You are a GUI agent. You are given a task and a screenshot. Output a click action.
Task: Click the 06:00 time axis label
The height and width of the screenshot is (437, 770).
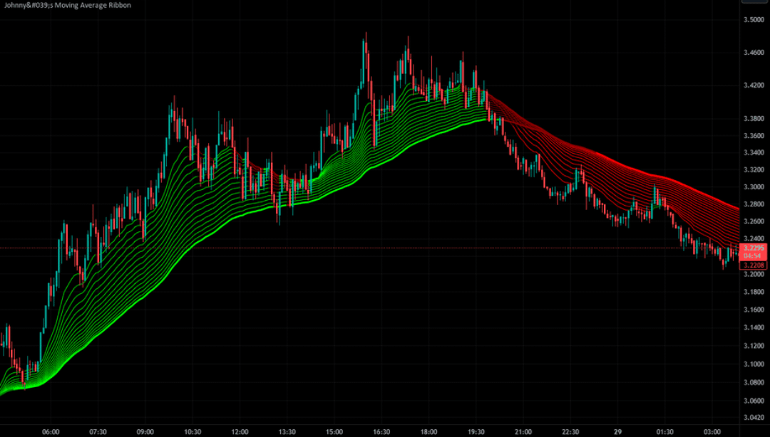51,432
